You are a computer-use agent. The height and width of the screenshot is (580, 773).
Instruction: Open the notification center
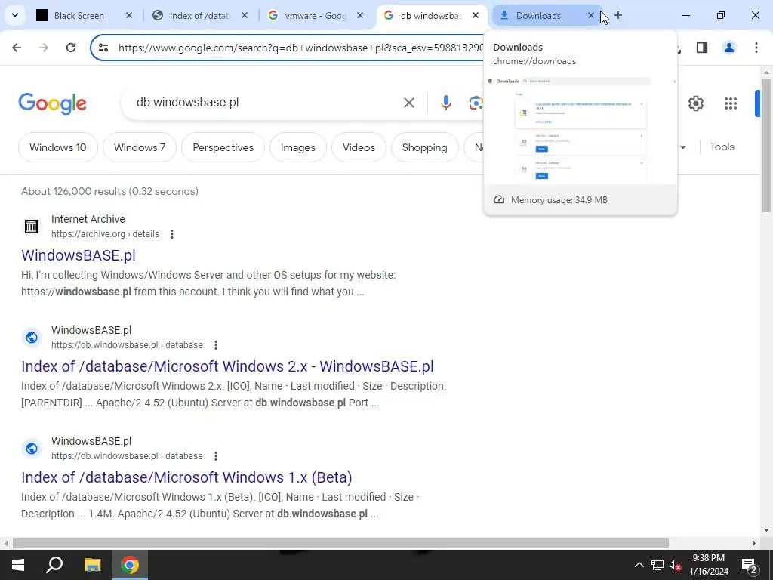tap(750, 565)
